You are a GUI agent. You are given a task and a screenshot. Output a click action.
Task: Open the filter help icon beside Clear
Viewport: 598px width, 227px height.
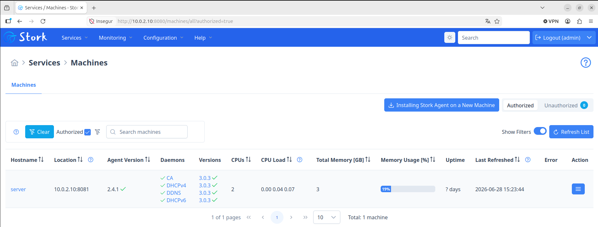coord(16,132)
